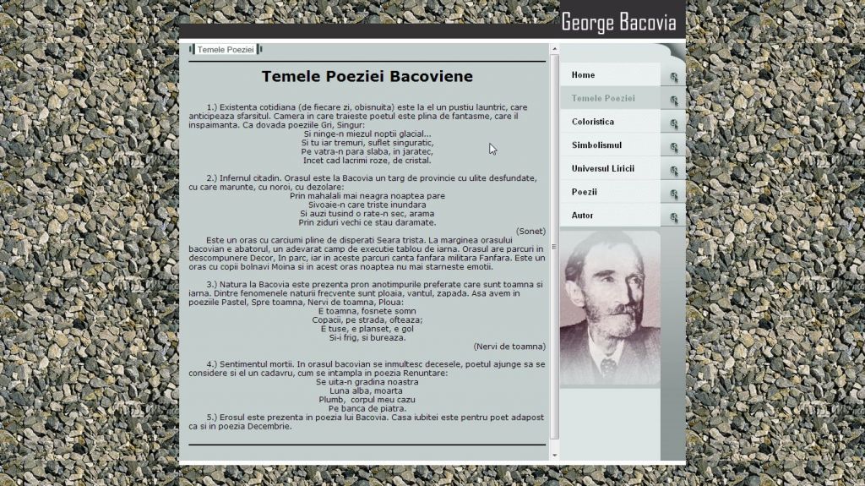
Task: Click the cursor icon beside Universul Liricii
Action: [x=674, y=171]
